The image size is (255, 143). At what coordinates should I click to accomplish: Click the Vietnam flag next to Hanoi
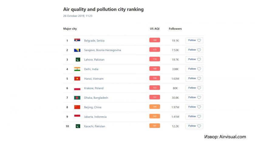coord(77,79)
